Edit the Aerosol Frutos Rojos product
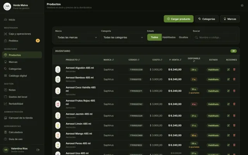Viewport: 248px width, 155px height. [x=228, y=104]
